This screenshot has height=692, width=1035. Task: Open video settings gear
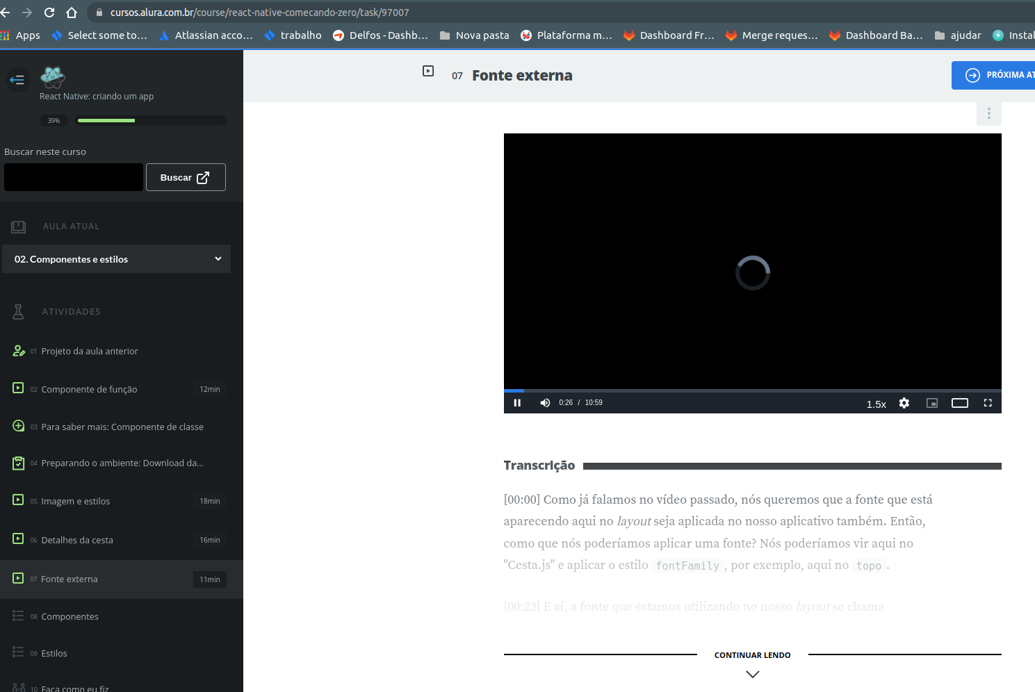(904, 403)
